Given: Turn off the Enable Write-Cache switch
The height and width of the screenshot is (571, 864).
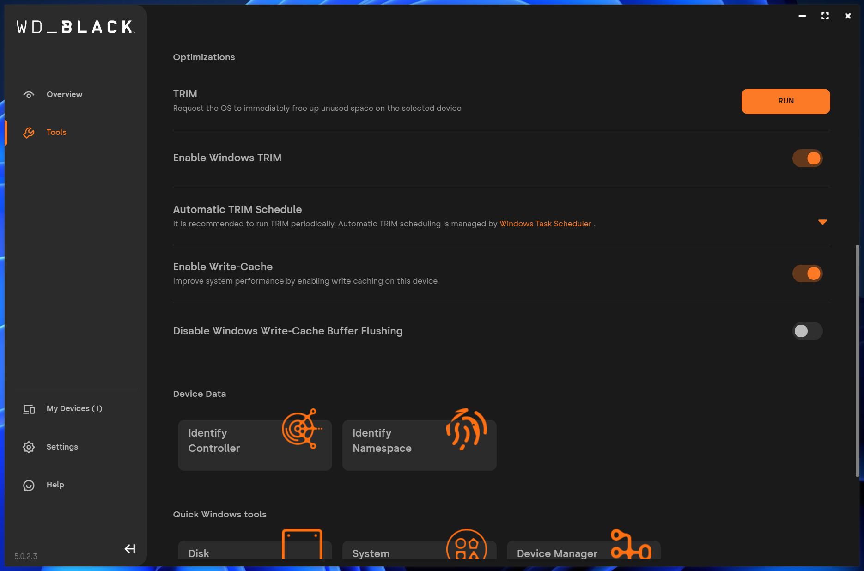Looking at the screenshot, I should coord(807,273).
